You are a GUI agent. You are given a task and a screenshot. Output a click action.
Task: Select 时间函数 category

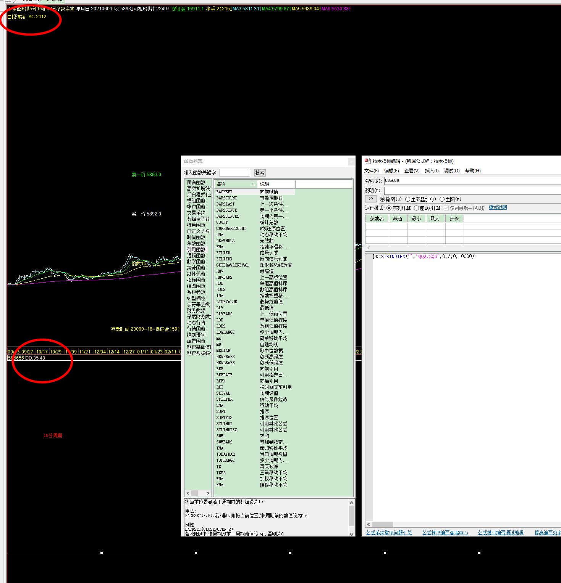196,238
